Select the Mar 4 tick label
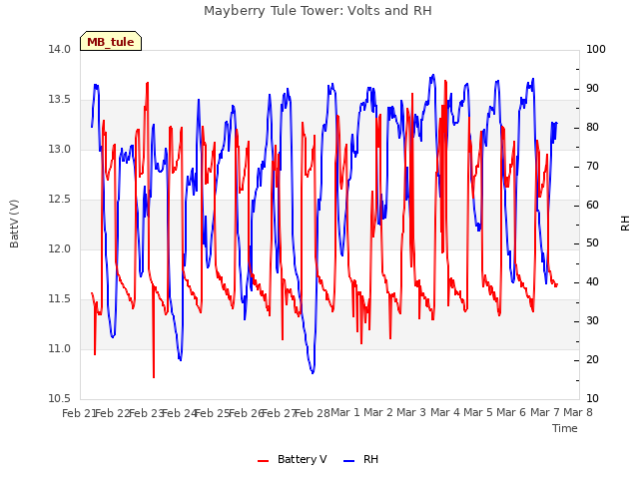Viewport: 639px width, 479px height. tap(445, 412)
